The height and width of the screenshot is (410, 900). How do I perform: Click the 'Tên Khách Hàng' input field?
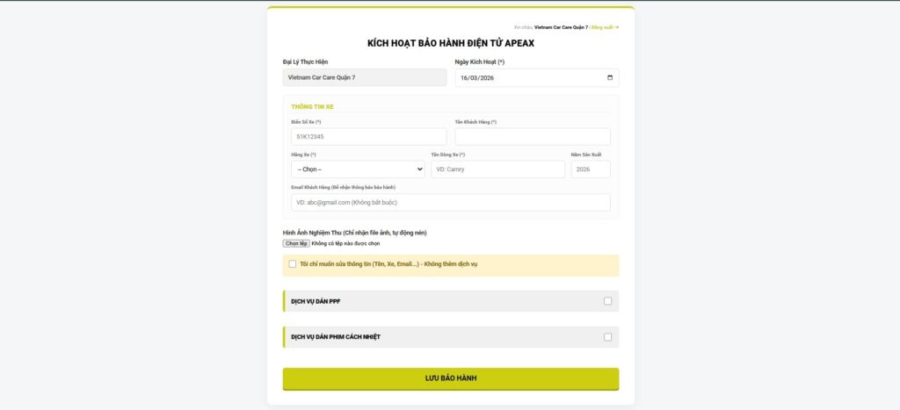click(x=532, y=137)
